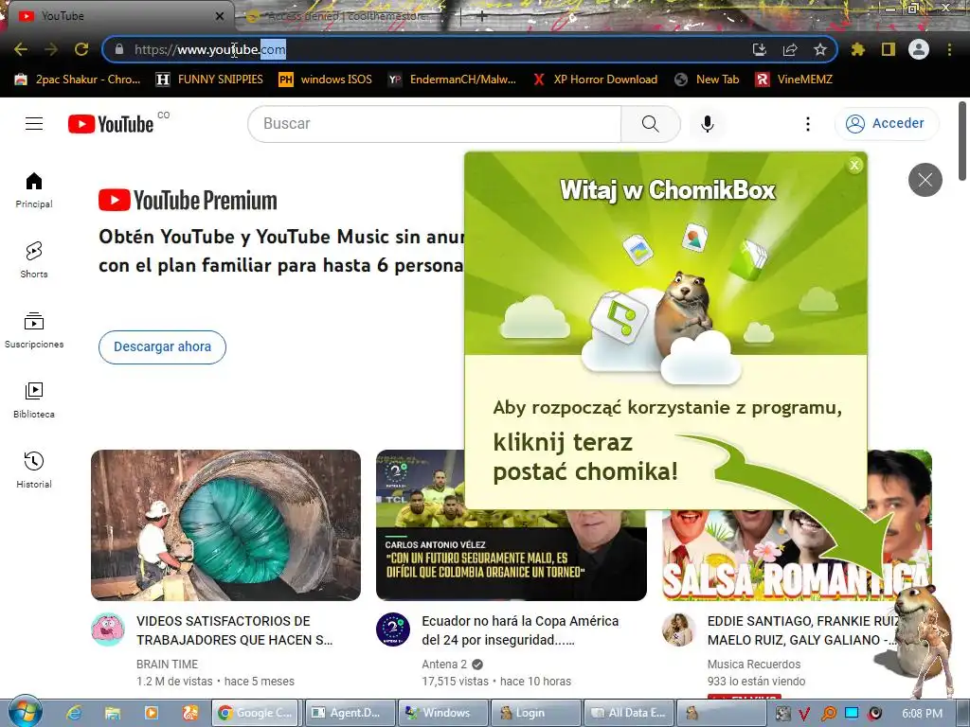The width and height of the screenshot is (970, 727).
Task: Open the tunnel workers video thumbnail
Action: (x=225, y=525)
